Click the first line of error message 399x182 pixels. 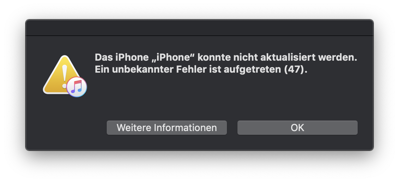pos(226,58)
